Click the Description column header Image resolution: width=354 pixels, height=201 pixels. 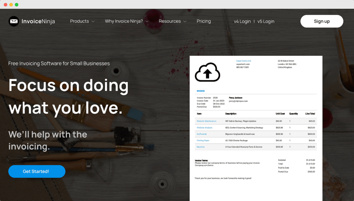point(231,114)
